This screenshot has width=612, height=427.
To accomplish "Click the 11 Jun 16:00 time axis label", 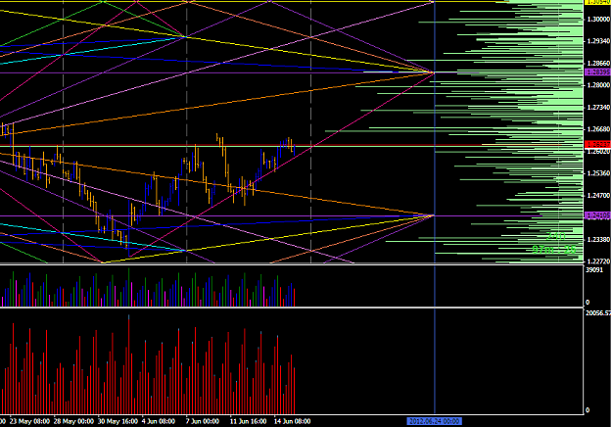I will (x=249, y=421).
